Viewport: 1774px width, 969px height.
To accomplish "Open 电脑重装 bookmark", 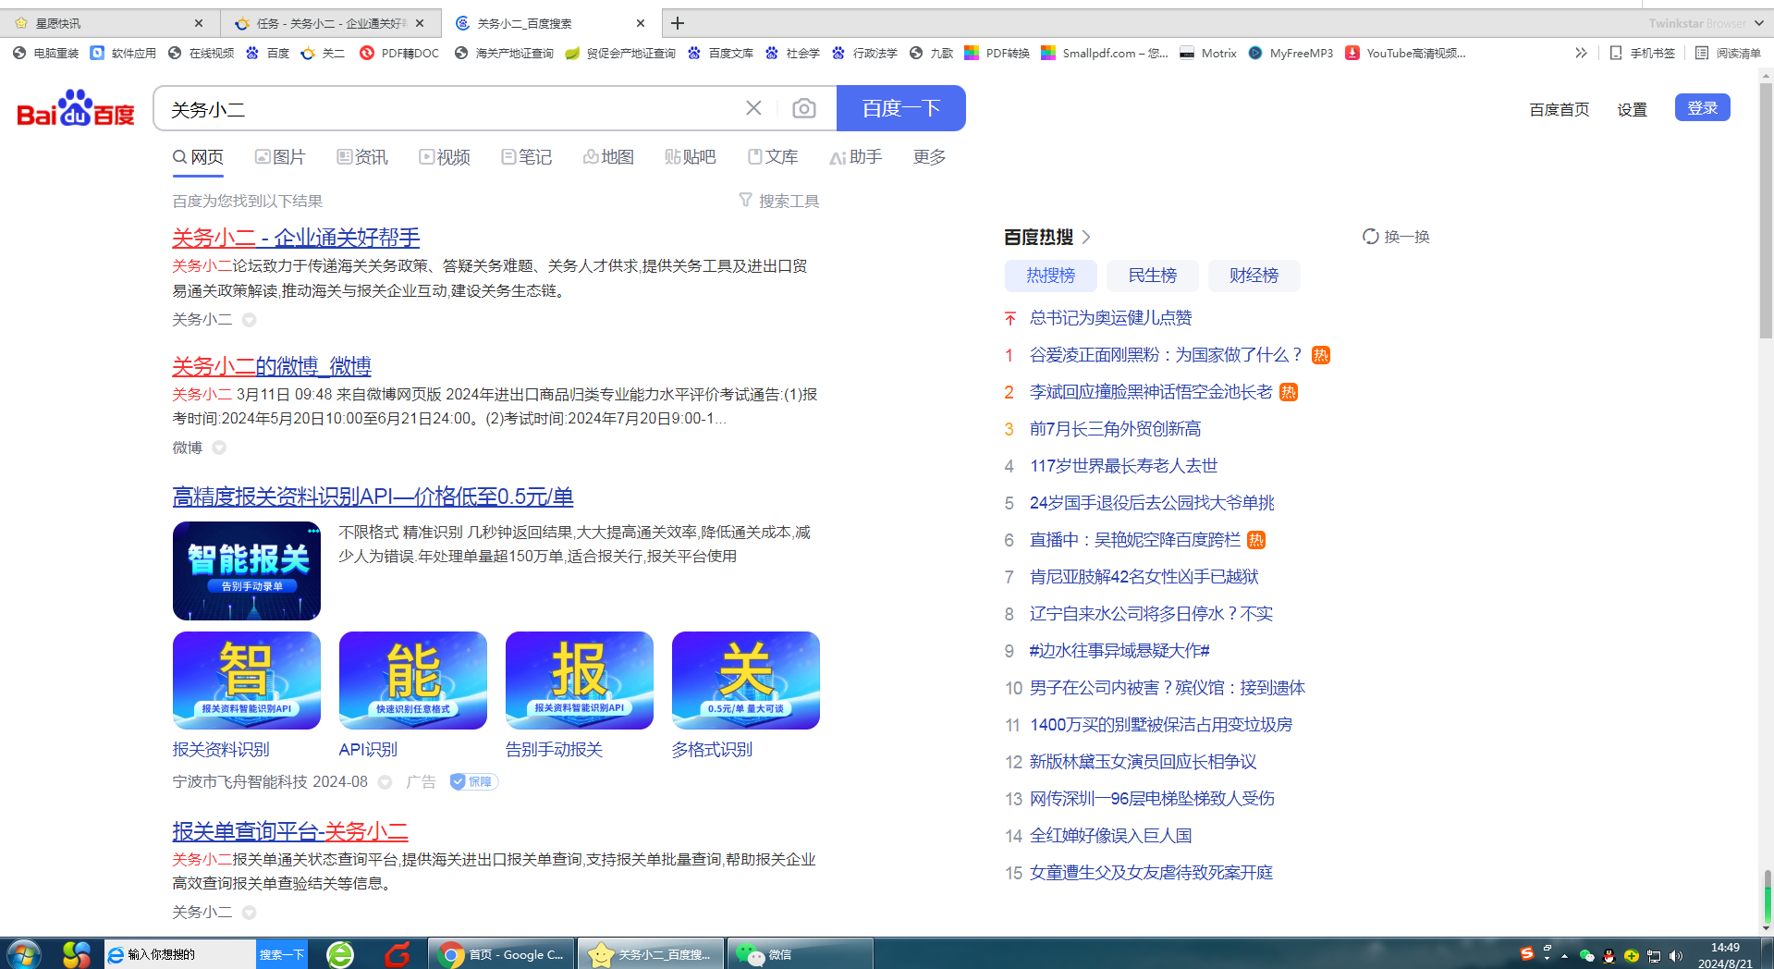I will click(x=46, y=53).
